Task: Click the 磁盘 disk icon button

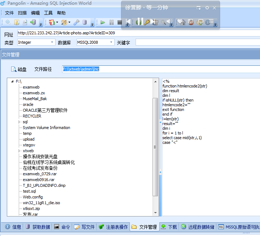Action: click(19, 69)
